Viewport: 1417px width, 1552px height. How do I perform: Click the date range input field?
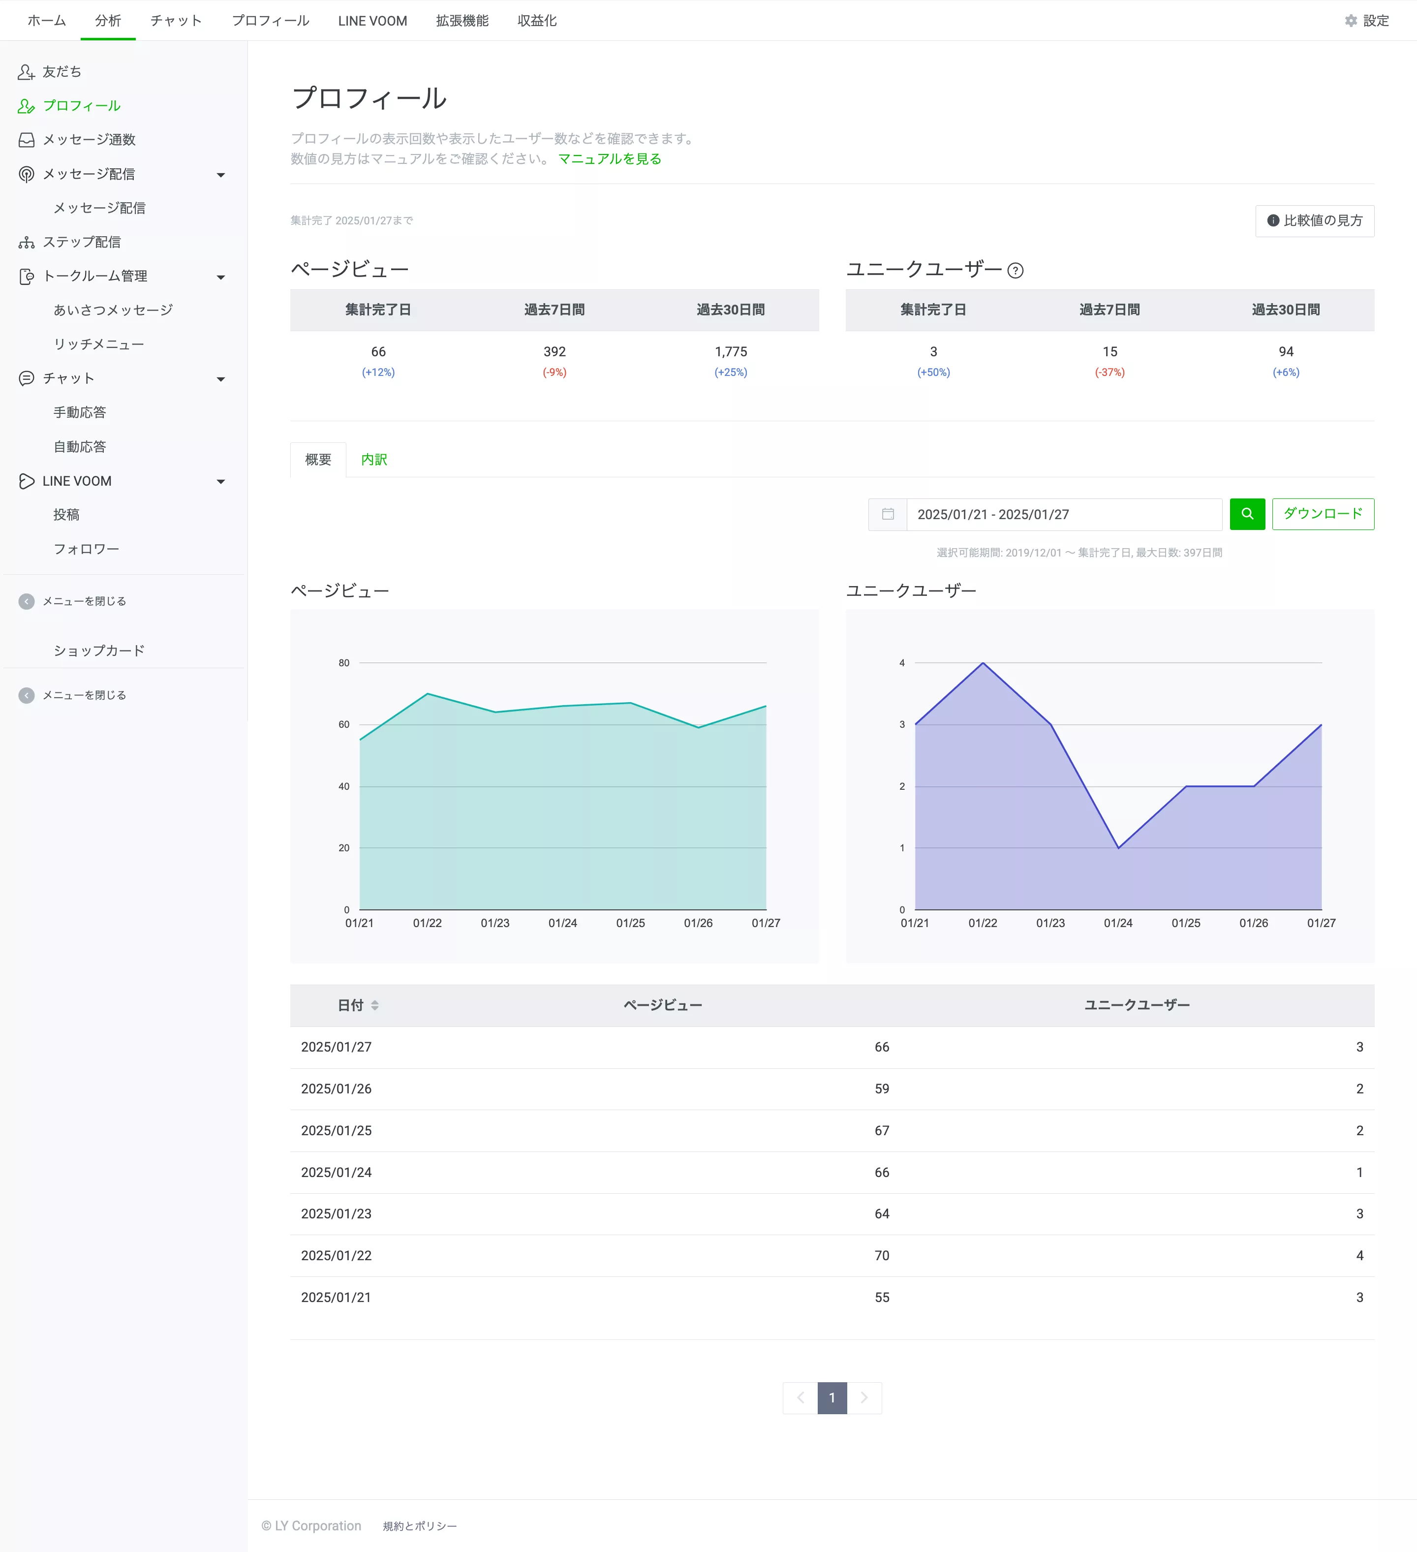1064,514
